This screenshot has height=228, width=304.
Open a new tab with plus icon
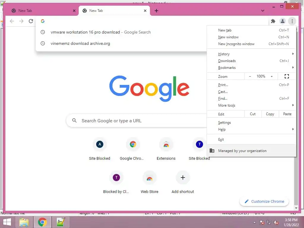point(156,11)
